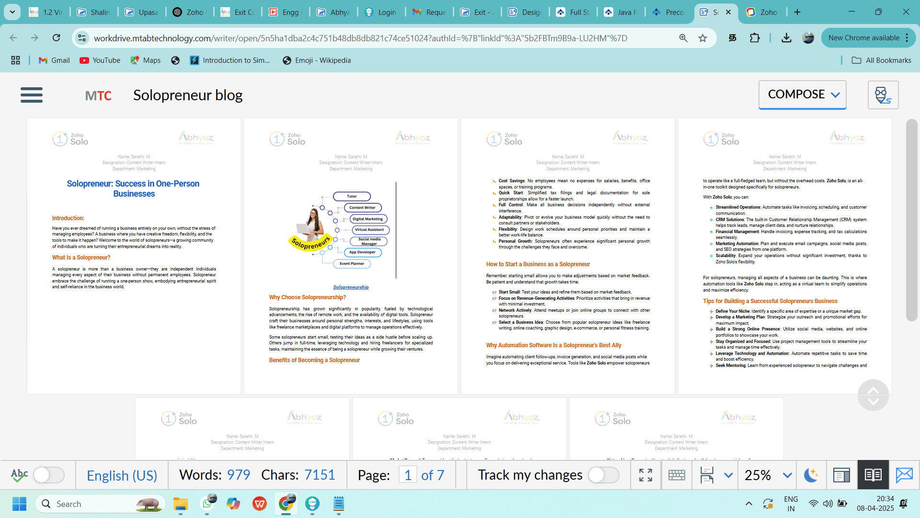Open the Solopreneurship link under diagram
Viewport: 920px width, 518px height.
click(x=351, y=287)
